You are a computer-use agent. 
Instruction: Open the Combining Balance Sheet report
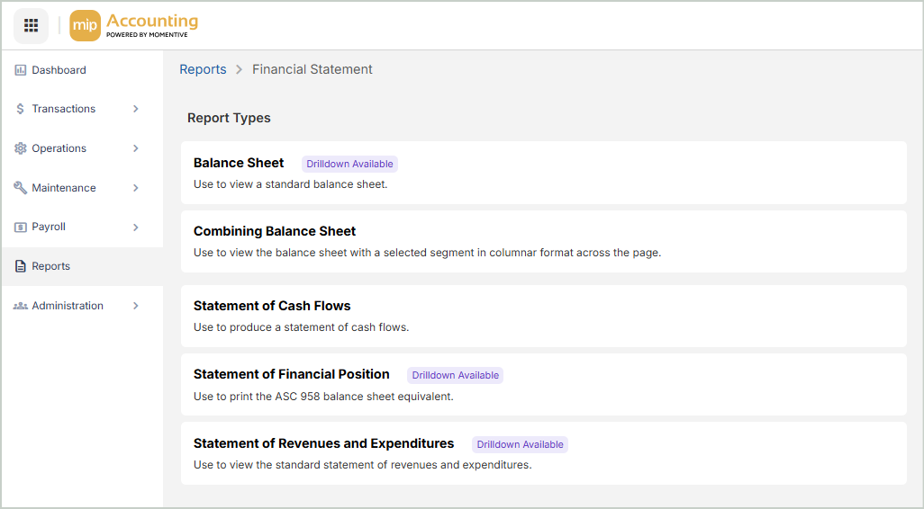pyautogui.click(x=275, y=231)
